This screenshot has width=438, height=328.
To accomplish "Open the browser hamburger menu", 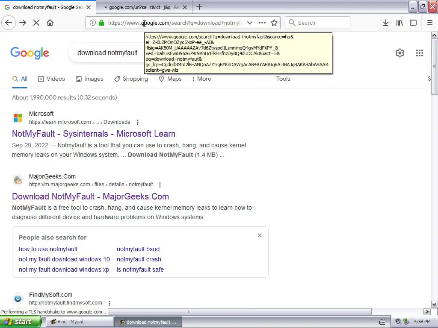I will point(430,23).
